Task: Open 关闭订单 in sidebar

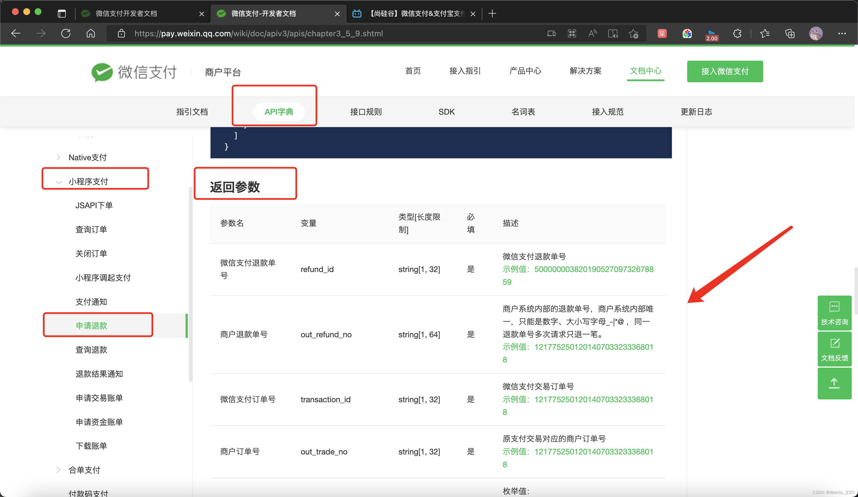Action: (91, 254)
